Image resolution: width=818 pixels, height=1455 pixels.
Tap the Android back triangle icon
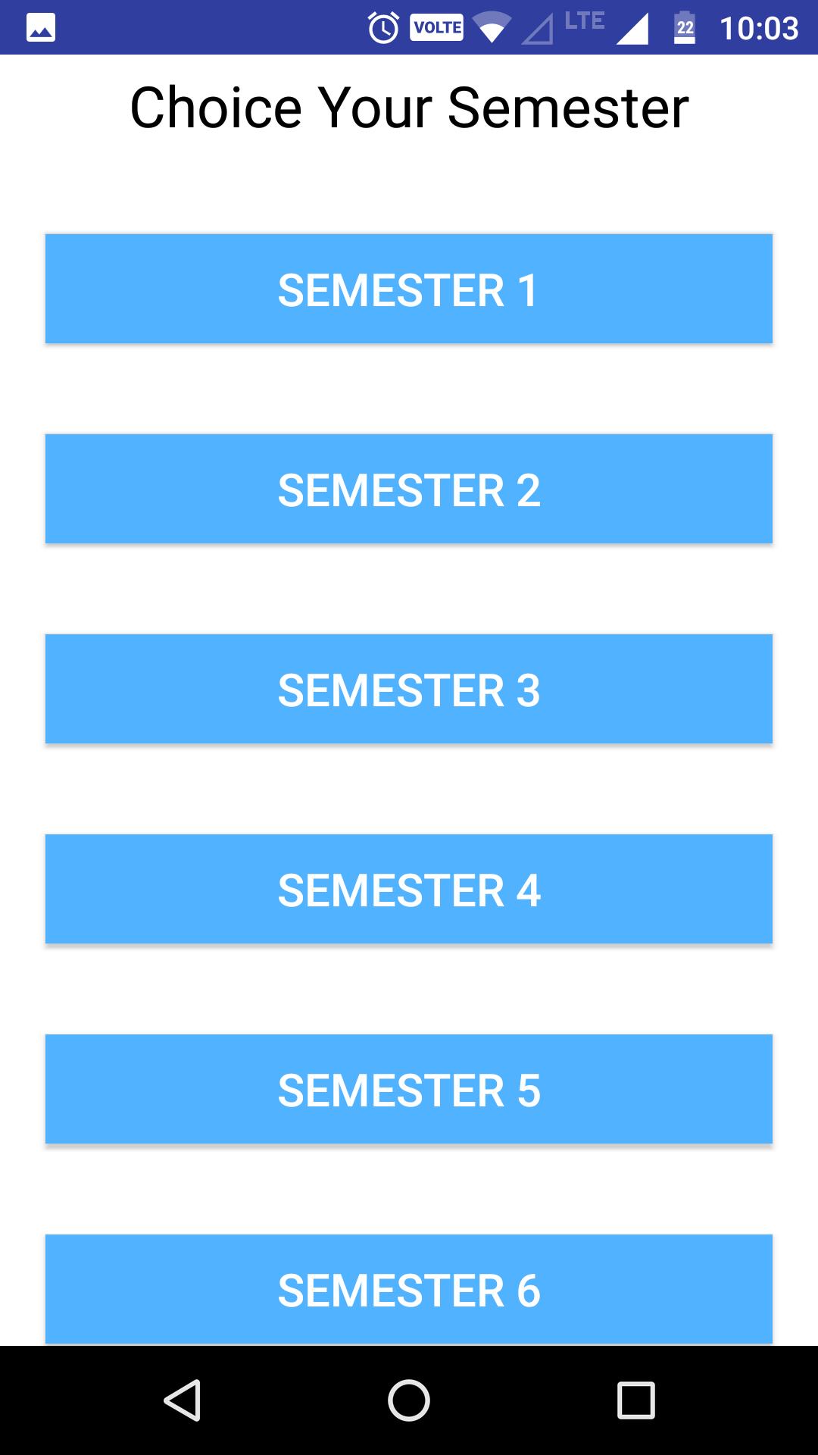coord(183,1400)
